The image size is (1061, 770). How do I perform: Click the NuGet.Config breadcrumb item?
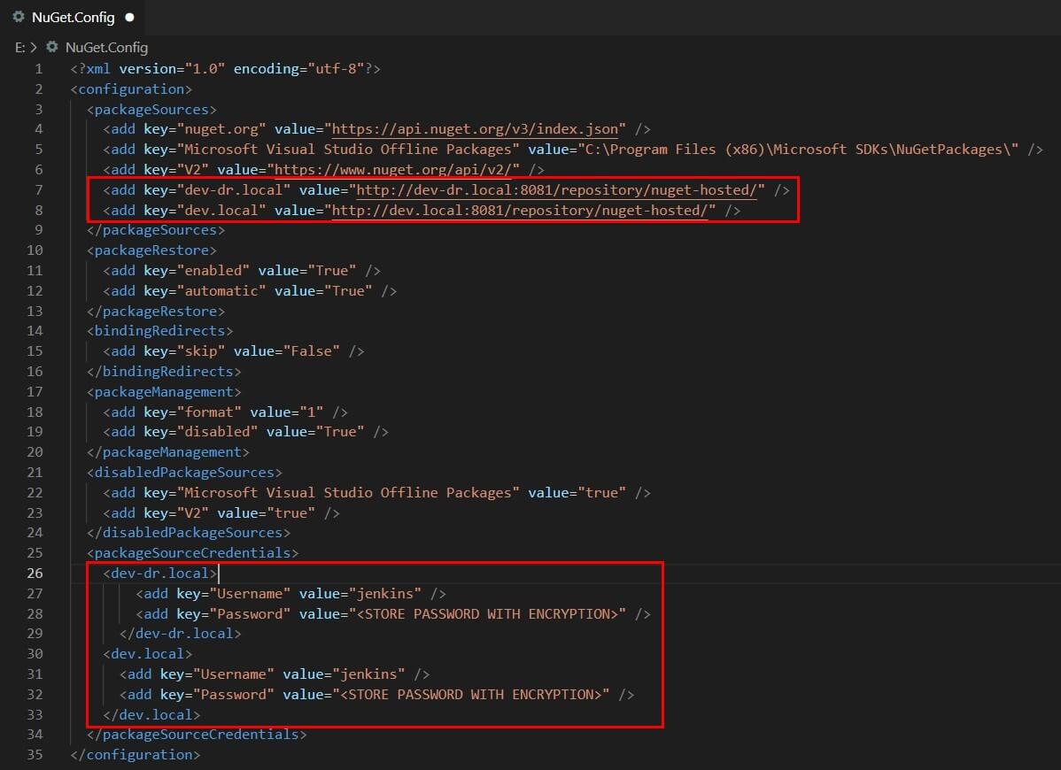pos(105,48)
